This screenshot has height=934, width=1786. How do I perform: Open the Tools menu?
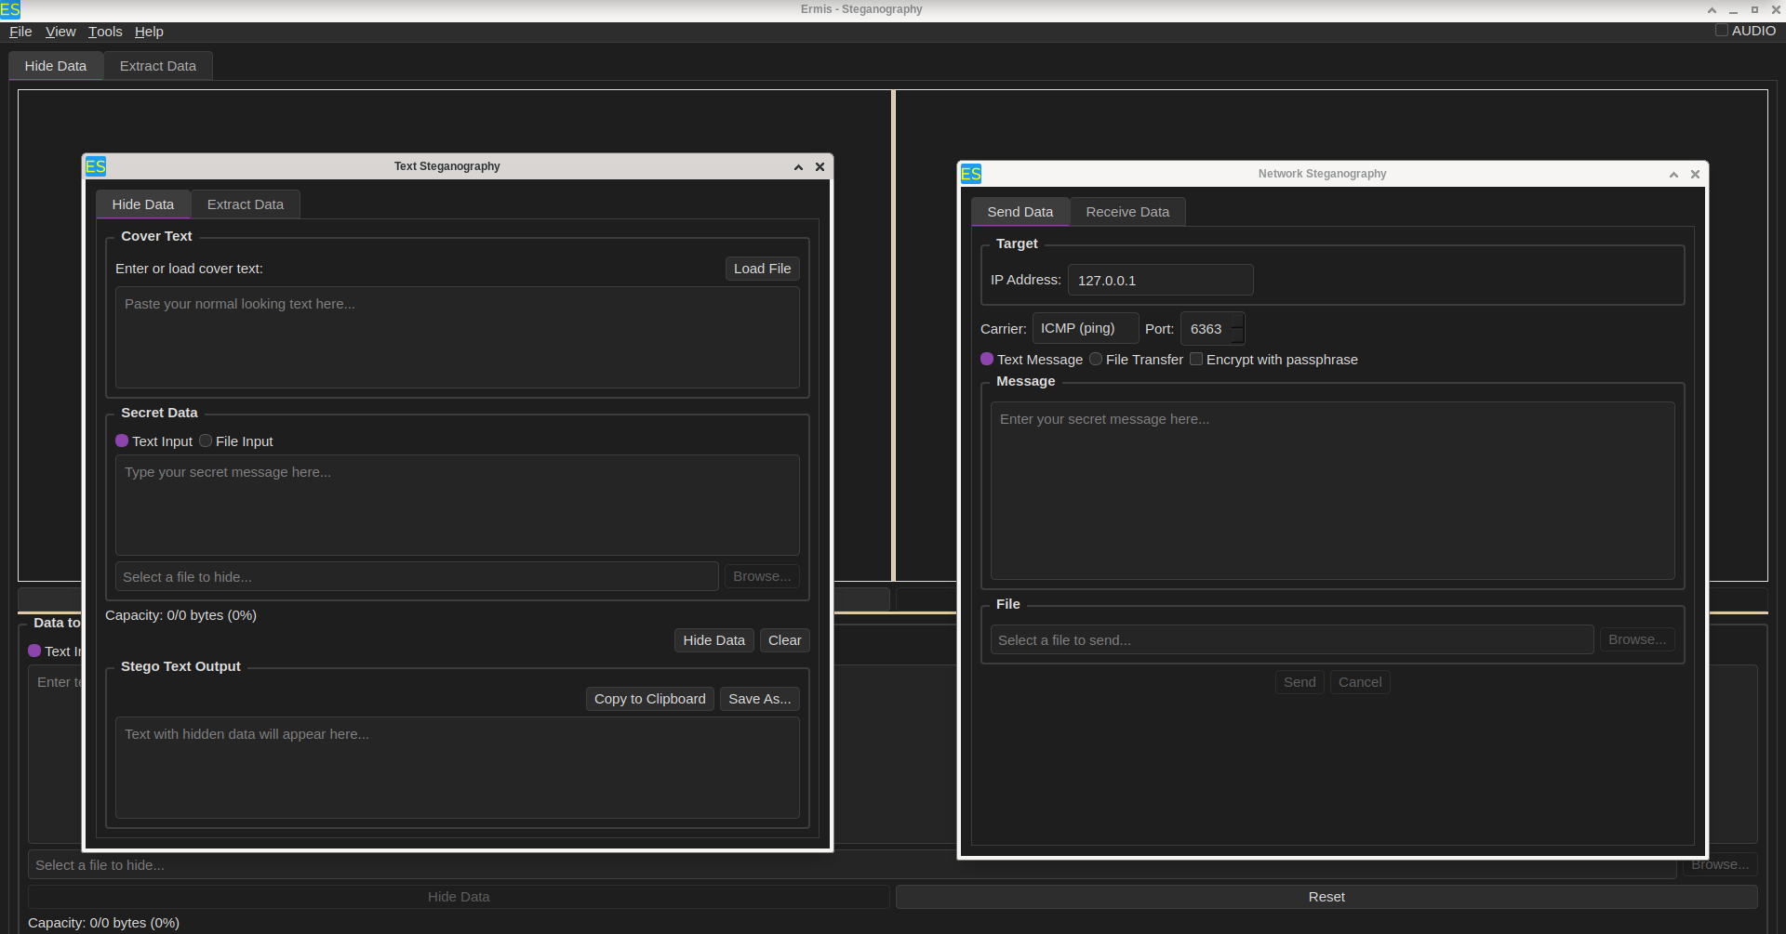105,32
